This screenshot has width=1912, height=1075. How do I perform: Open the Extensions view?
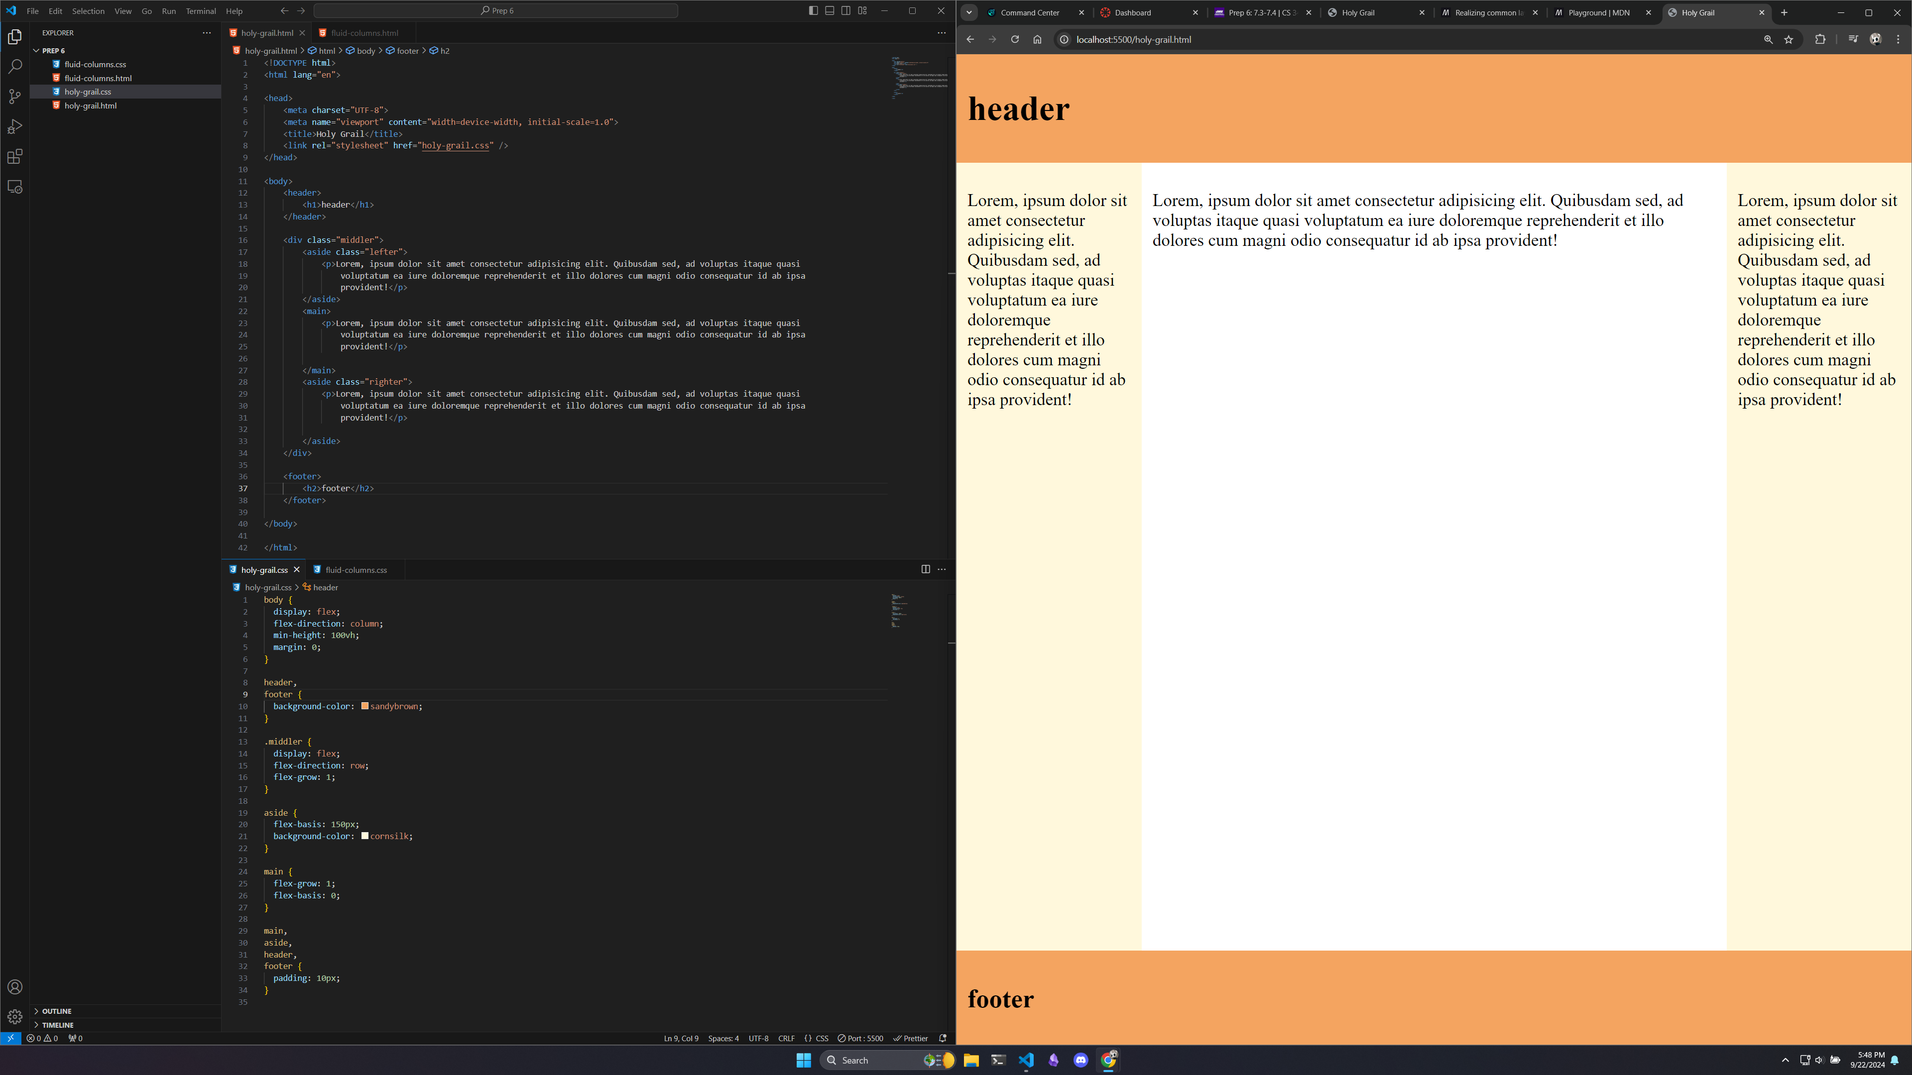pyautogui.click(x=15, y=157)
